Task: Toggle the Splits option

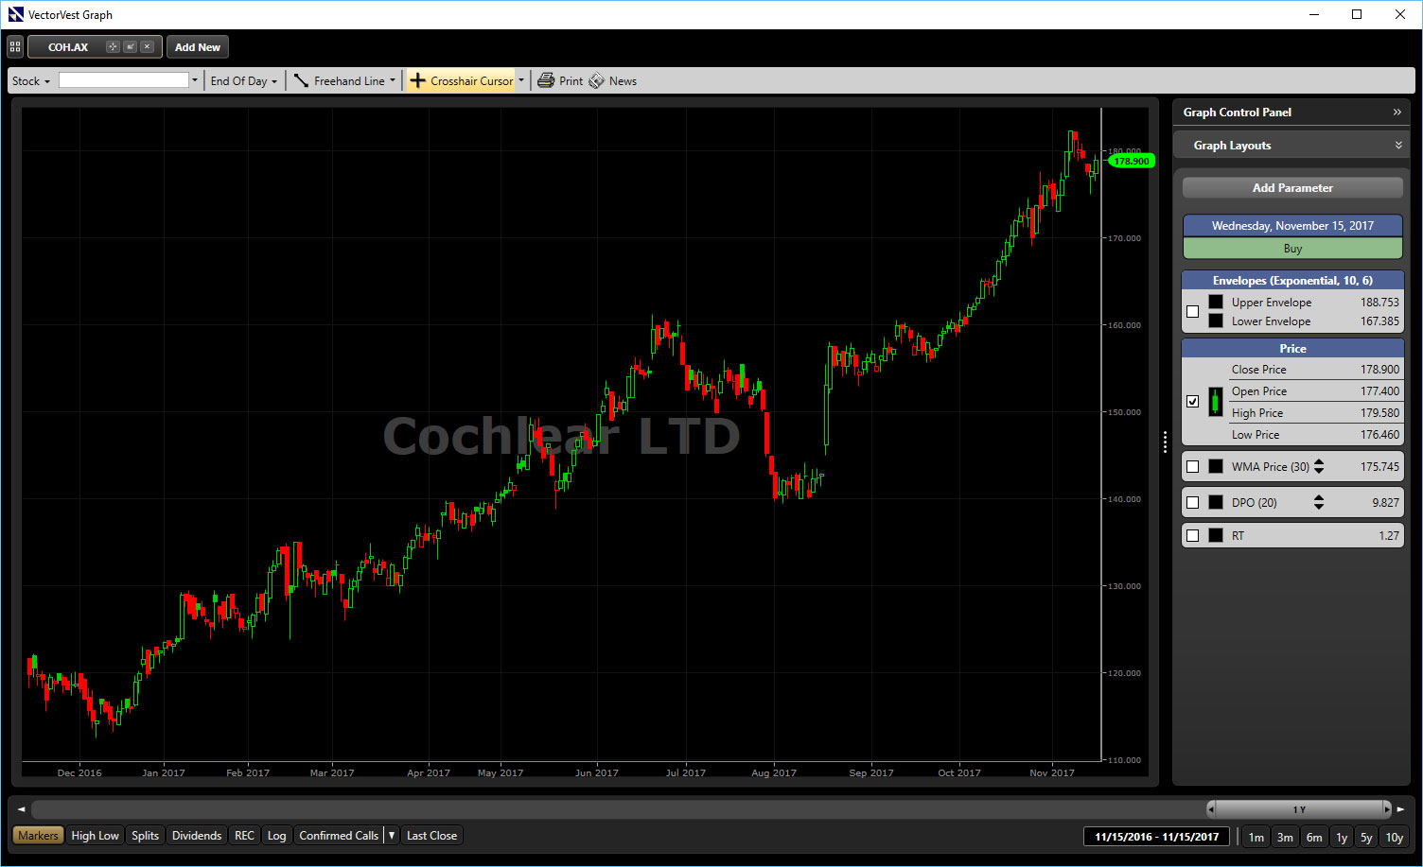Action: [x=145, y=836]
